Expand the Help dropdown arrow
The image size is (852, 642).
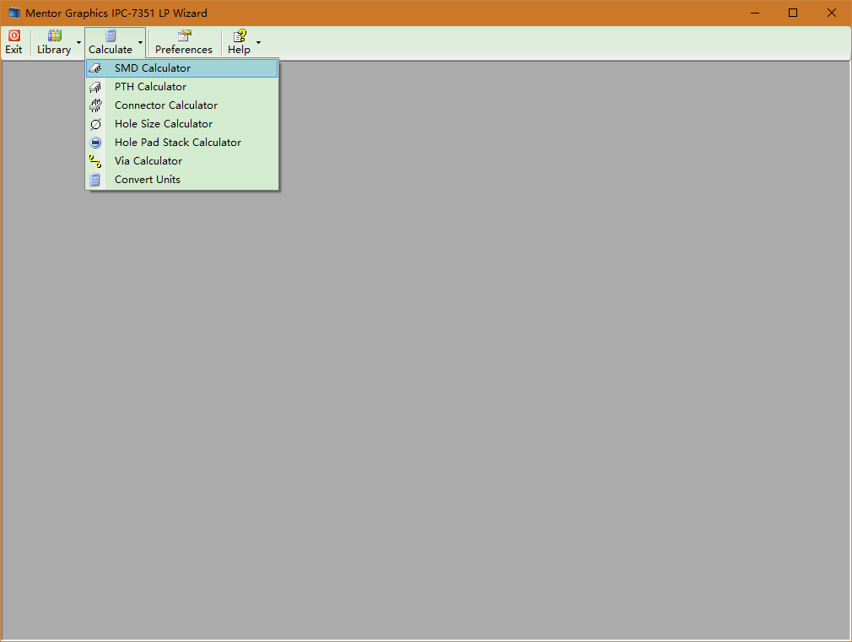coord(258,42)
